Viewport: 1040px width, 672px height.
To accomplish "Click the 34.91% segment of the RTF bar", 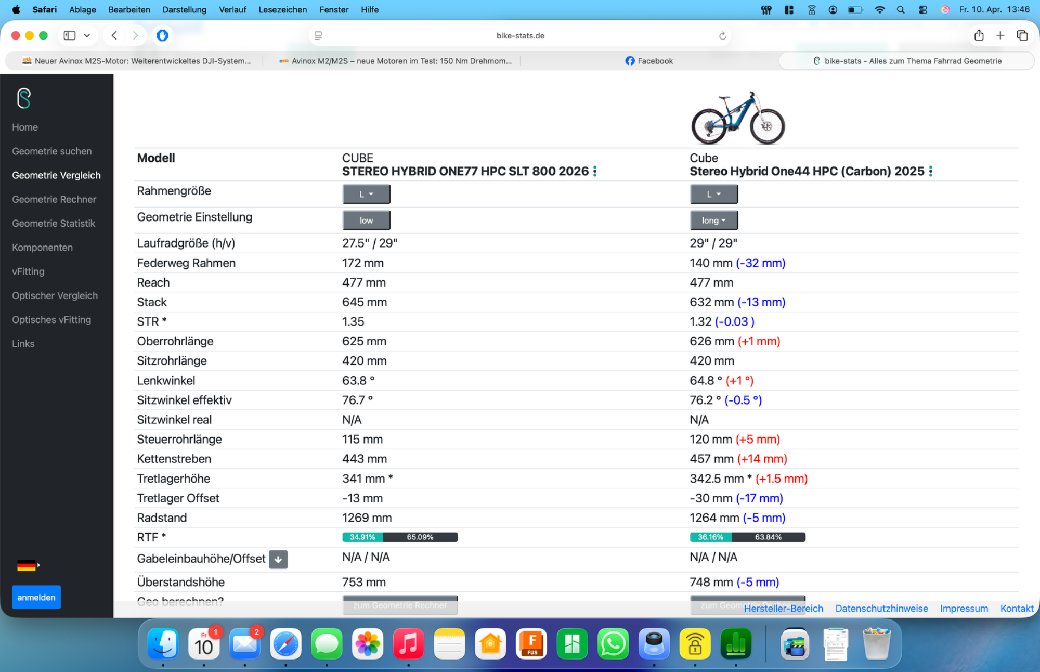I will click(x=362, y=537).
